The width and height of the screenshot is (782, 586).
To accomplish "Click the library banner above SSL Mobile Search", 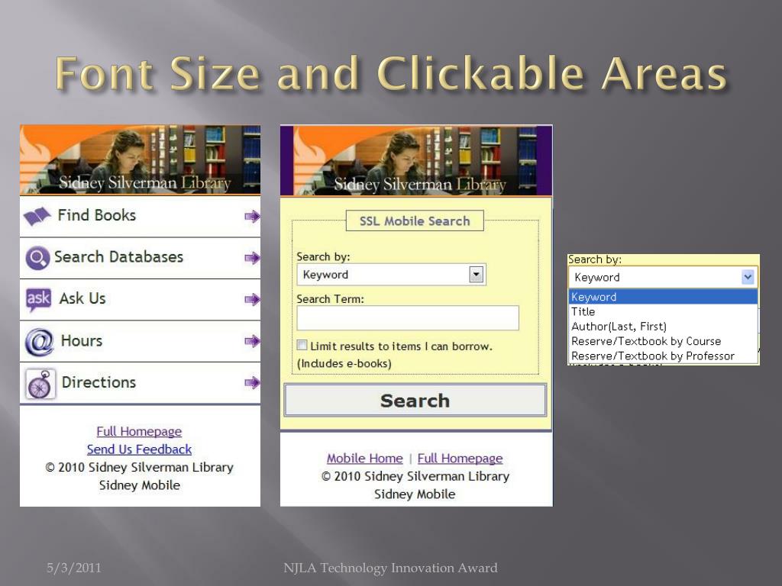I will (x=416, y=160).
